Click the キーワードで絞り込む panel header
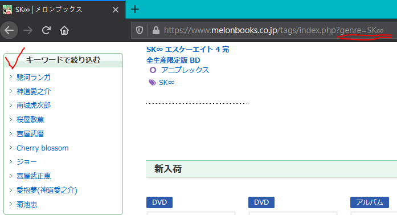The image size is (397, 215). [x=63, y=60]
